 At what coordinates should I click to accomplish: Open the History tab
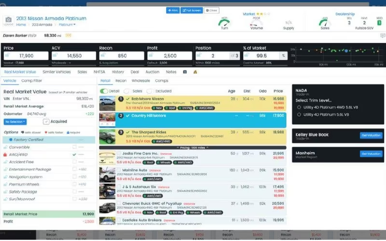pyautogui.click(x=118, y=72)
